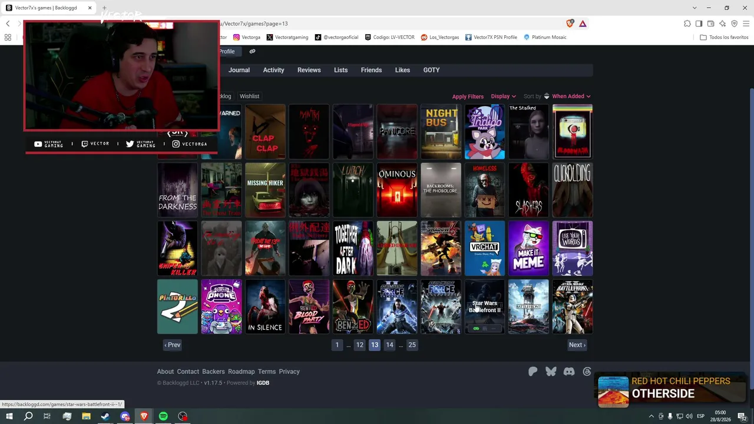Viewport: 754px width, 424px height.
Task: Open the Roadmap footer link
Action: 242,372
